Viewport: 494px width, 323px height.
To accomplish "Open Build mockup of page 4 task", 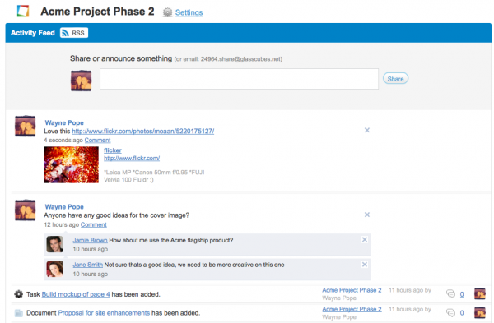I will [76, 294].
